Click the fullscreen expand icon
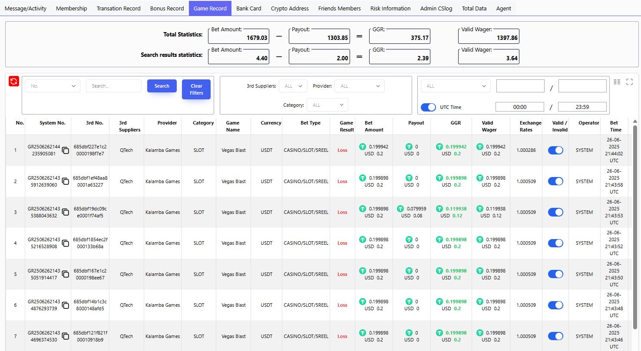 point(629,82)
